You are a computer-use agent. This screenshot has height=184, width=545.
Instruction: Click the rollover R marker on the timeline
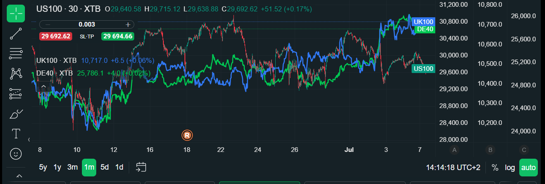click(187, 135)
